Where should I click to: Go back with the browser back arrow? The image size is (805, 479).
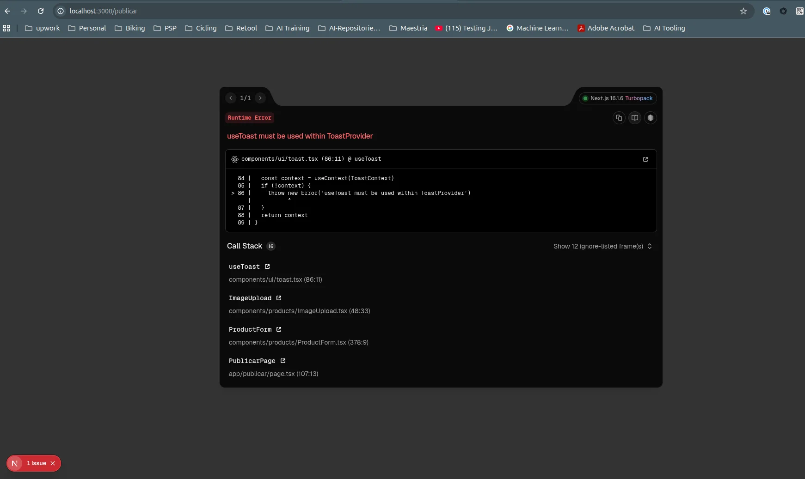coord(7,11)
